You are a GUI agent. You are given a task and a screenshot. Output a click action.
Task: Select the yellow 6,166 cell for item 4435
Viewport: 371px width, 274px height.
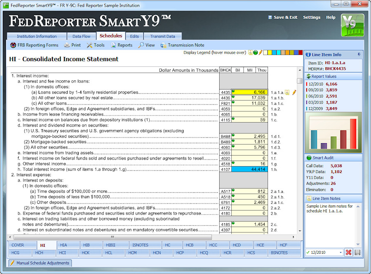click(250, 92)
